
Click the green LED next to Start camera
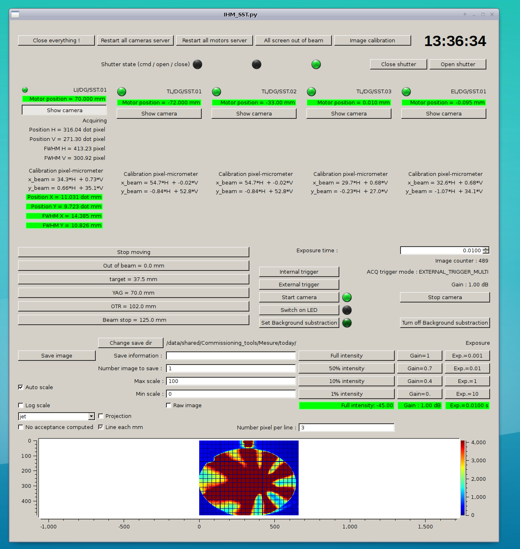[x=347, y=297]
